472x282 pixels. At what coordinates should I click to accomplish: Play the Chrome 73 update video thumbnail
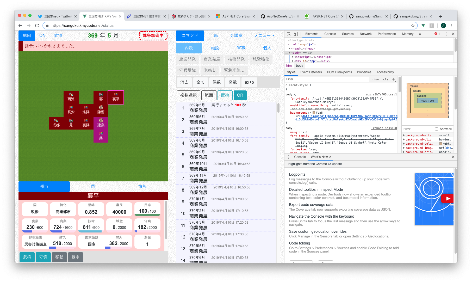[x=448, y=198]
